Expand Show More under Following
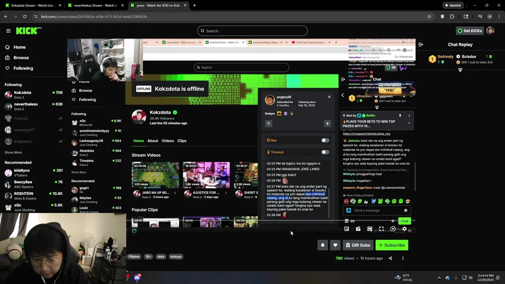 click(x=13, y=152)
